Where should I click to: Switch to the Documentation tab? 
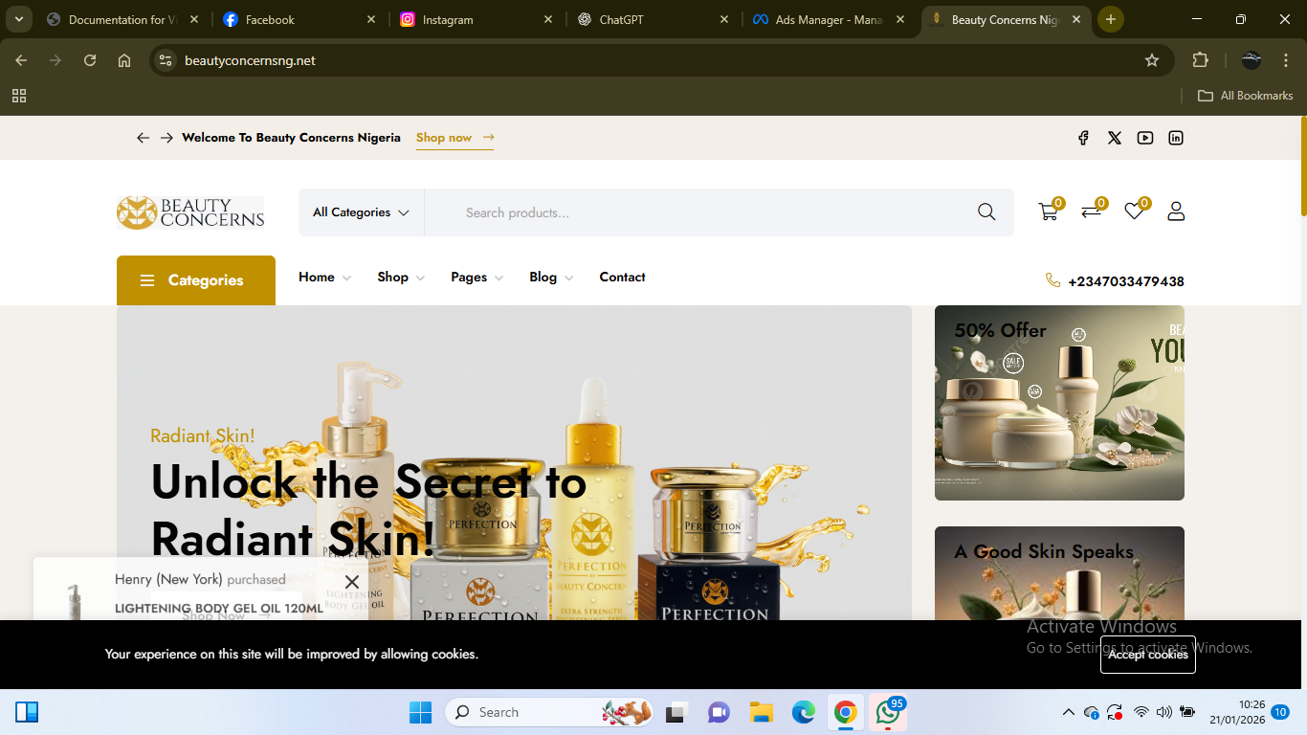124,19
